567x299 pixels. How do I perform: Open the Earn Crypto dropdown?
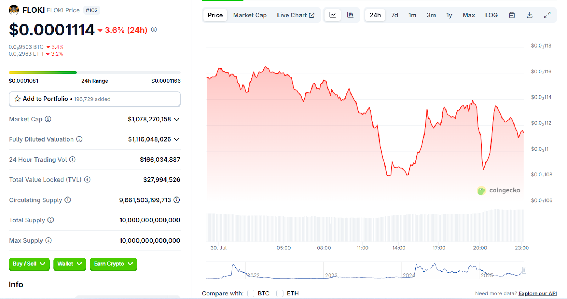[113, 264]
